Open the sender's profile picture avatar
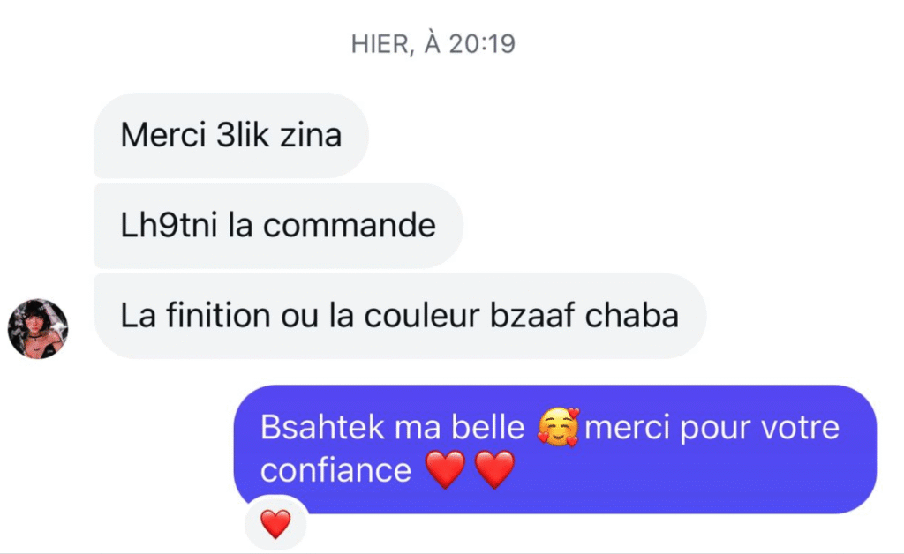The height and width of the screenshot is (554, 904). (38, 329)
